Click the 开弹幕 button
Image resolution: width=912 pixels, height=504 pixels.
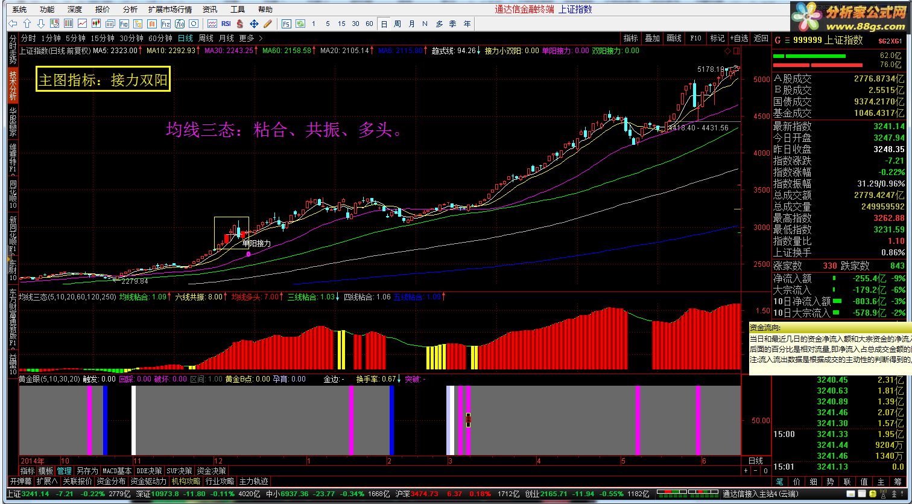(x=21, y=481)
